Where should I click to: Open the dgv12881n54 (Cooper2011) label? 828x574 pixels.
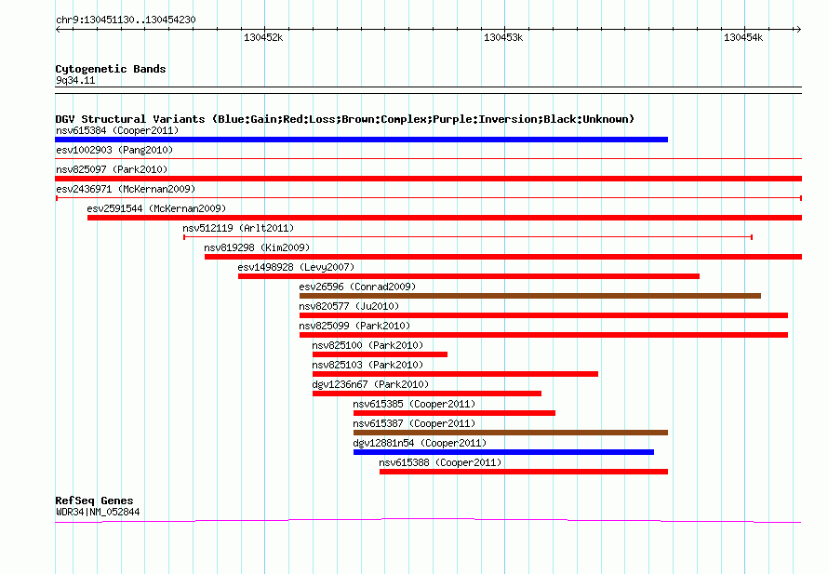(x=420, y=443)
